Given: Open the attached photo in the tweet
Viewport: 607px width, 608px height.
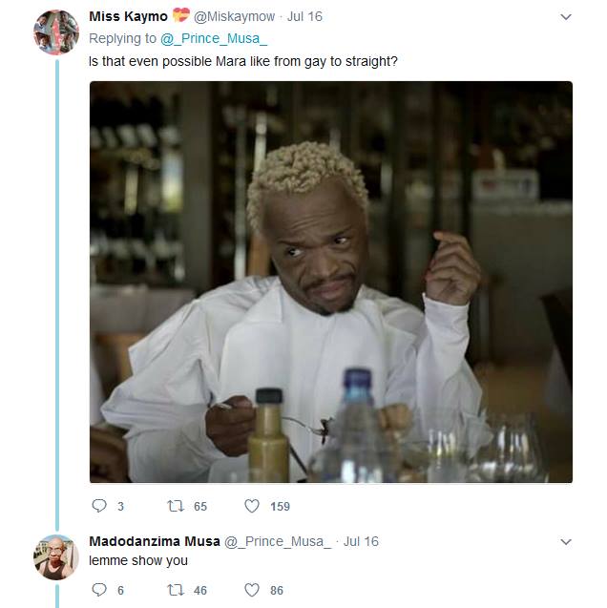Looking at the screenshot, I should 331,282.
